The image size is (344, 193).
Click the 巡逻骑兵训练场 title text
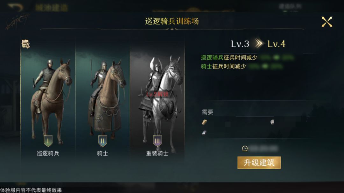coord(172,21)
